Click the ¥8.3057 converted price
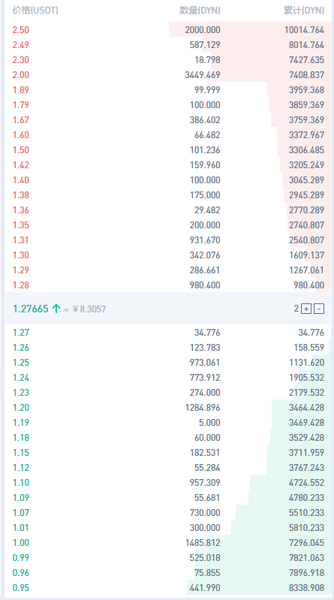 89,309
